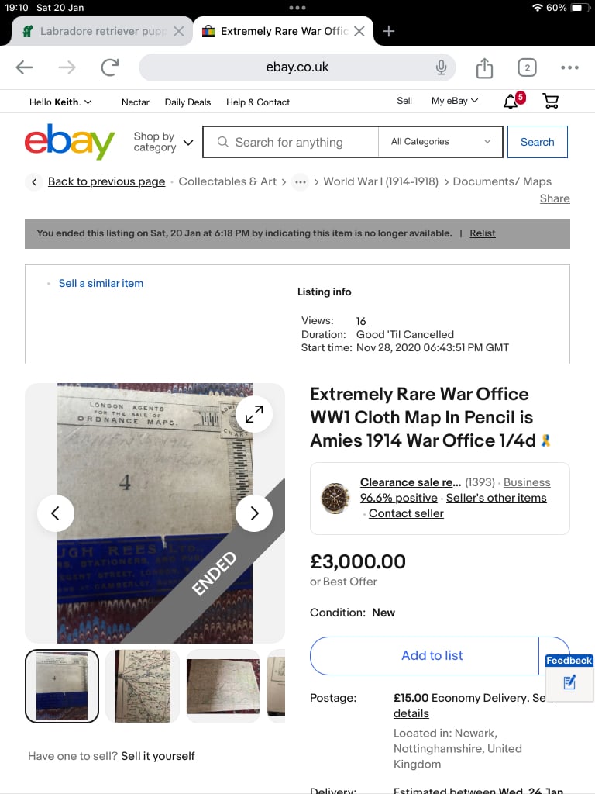Screen dimensions: 595x794
Task: Expand the Hello Keith account dropdown
Action: pos(60,102)
